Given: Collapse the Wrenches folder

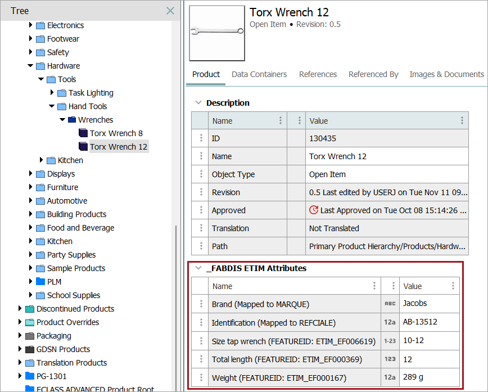Looking at the screenshot, I should click(x=62, y=120).
